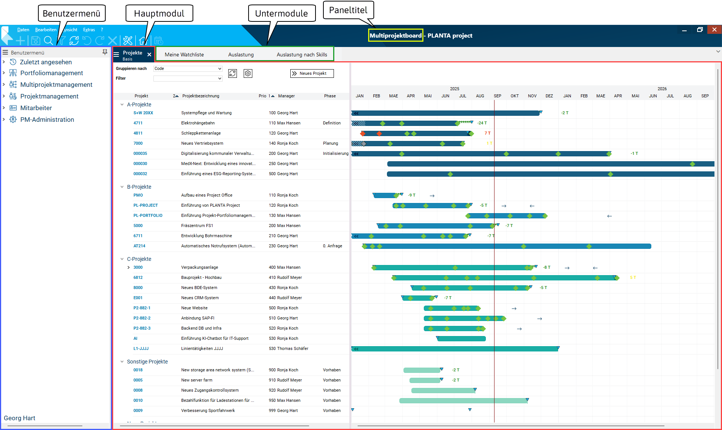Click the settings gear beside the Filter
This screenshot has width=722, height=430.
[x=247, y=73]
